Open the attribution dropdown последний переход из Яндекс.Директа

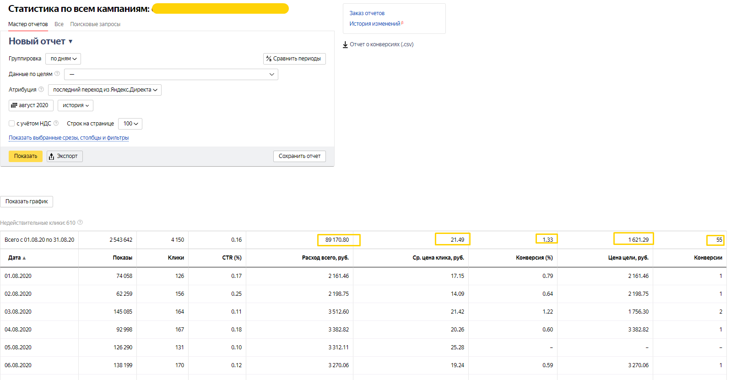(x=105, y=90)
